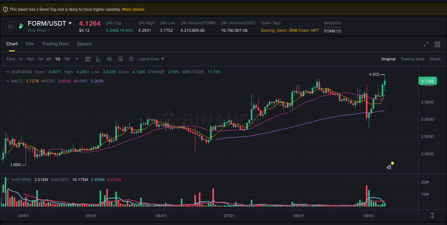Image resolution: width=447 pixels, height=225 pixels.
Task: Open the layout grid icon
Action: click(437, 44)
